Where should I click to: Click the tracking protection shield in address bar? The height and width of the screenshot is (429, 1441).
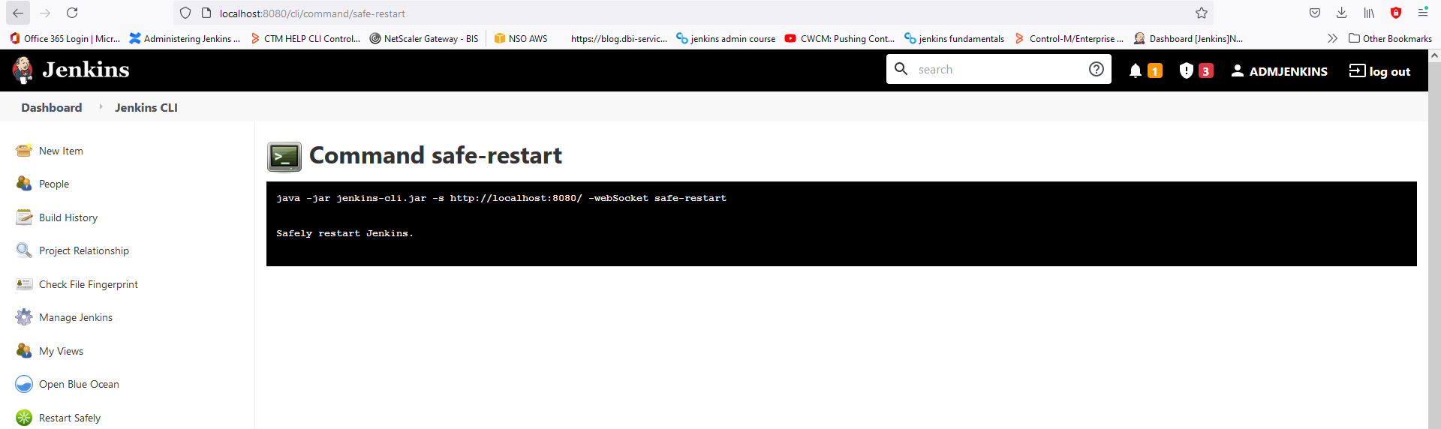pyautogui.click(x=185, y=13)
